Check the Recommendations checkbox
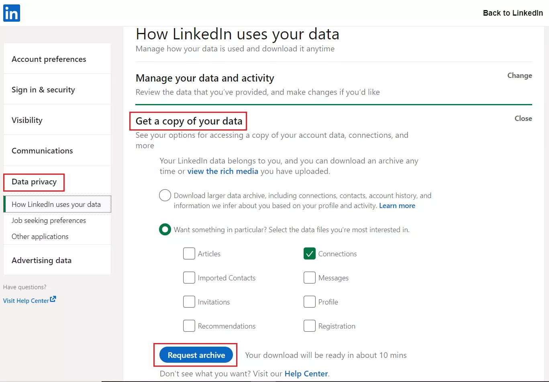 click(189, 326)
